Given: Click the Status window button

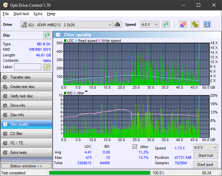Looking at the screenshot, I should 26,166.
